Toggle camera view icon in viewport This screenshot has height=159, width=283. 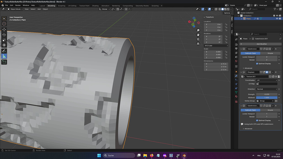coord(198,39)
